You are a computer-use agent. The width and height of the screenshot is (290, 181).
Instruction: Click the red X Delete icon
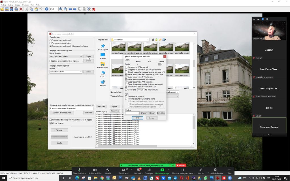click(x=21, y=9)
